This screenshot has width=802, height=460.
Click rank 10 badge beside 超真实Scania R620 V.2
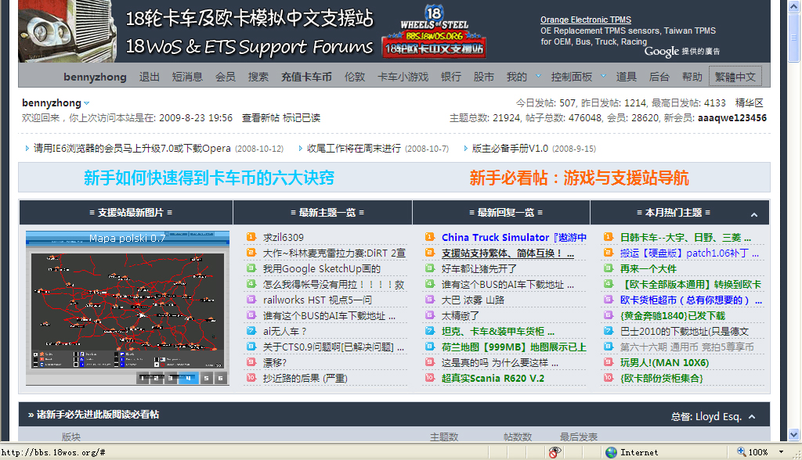coord(430,378)
